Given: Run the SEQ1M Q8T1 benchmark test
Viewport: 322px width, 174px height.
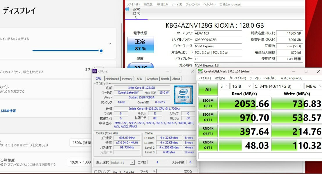Looking at the screenshot, I should (208, 103).
